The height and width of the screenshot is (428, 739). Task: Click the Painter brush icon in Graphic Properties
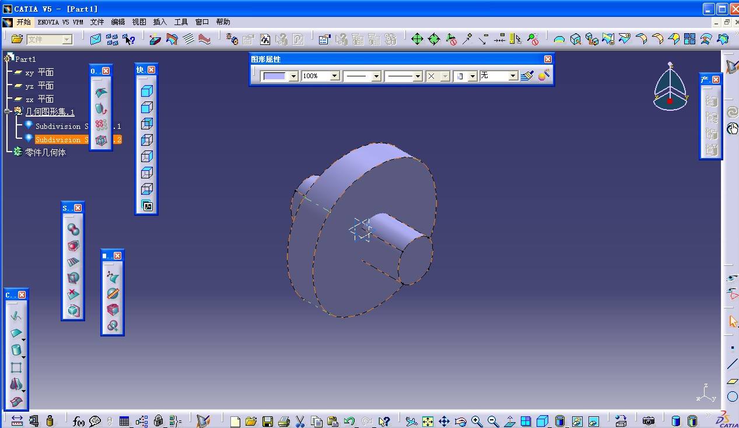527,76
